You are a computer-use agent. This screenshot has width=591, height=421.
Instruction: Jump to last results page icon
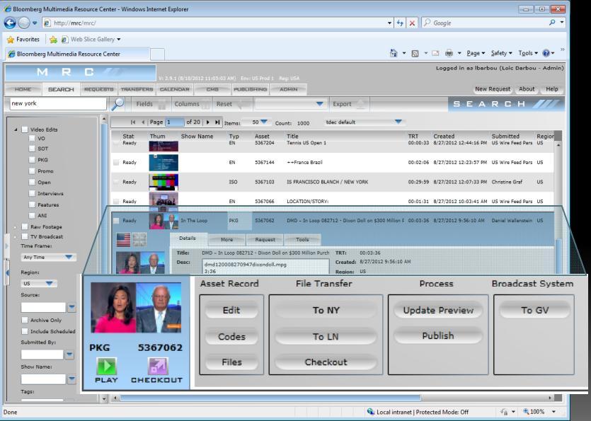pyautogui.click(x=217, y=122)
